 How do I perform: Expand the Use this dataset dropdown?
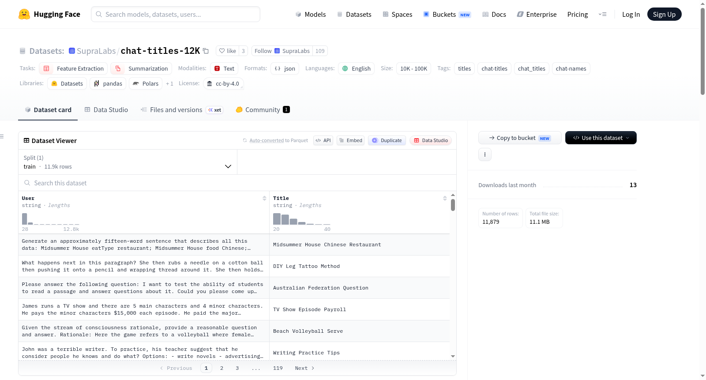[x=601, y=138]
